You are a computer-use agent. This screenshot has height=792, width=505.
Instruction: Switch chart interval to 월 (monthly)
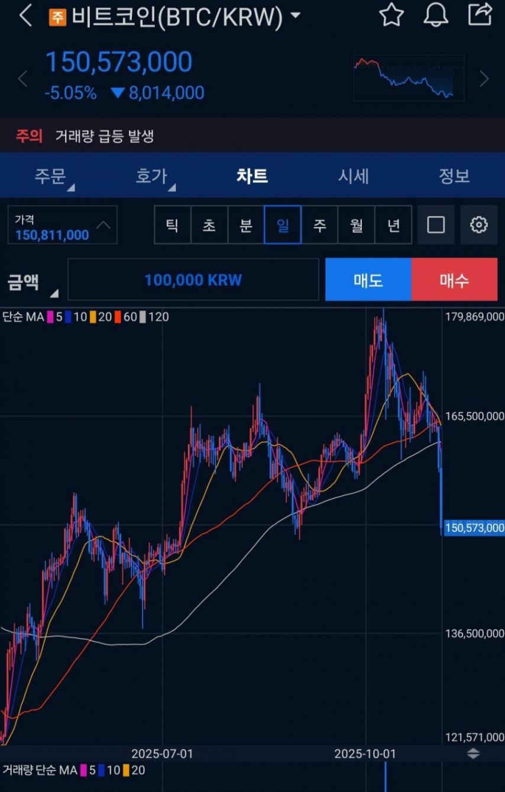[x=357, y=225]
